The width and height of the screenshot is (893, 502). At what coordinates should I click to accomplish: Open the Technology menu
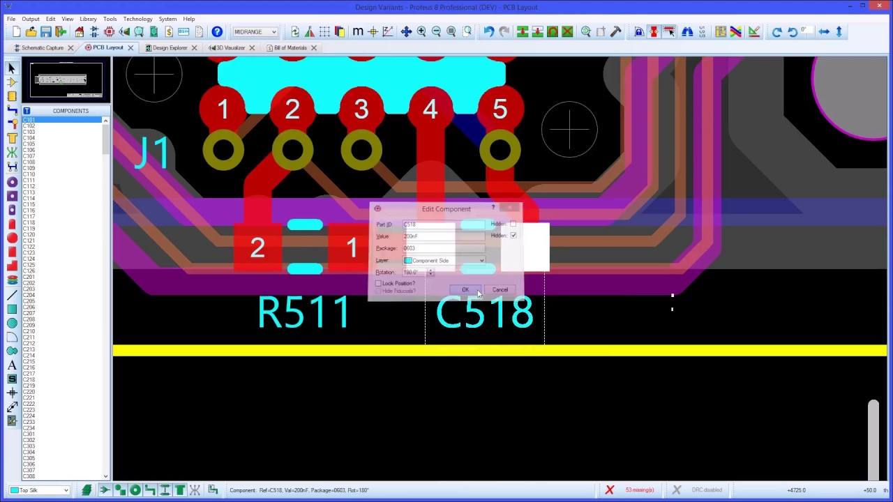137,19
